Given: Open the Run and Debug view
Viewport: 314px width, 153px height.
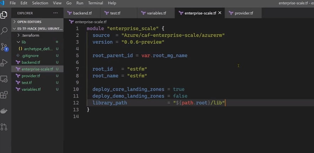Looking at the screenshot, I should point(4,63).
